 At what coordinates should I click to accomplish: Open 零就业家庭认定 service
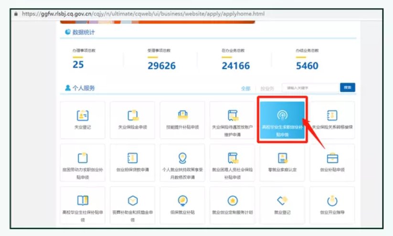(282, 162)
